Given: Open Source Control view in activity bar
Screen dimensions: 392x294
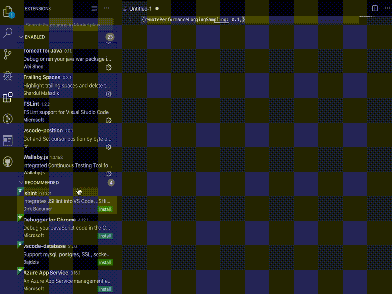Looking at the screenshot, I should [8, 54].
